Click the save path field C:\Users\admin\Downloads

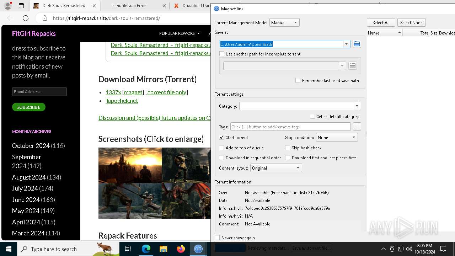(x=281, y=44)
